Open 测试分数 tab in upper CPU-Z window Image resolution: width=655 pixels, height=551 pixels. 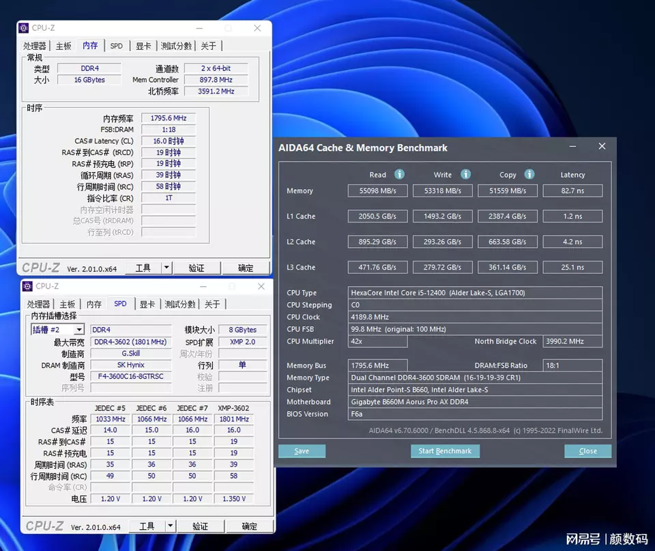(176, 46)
